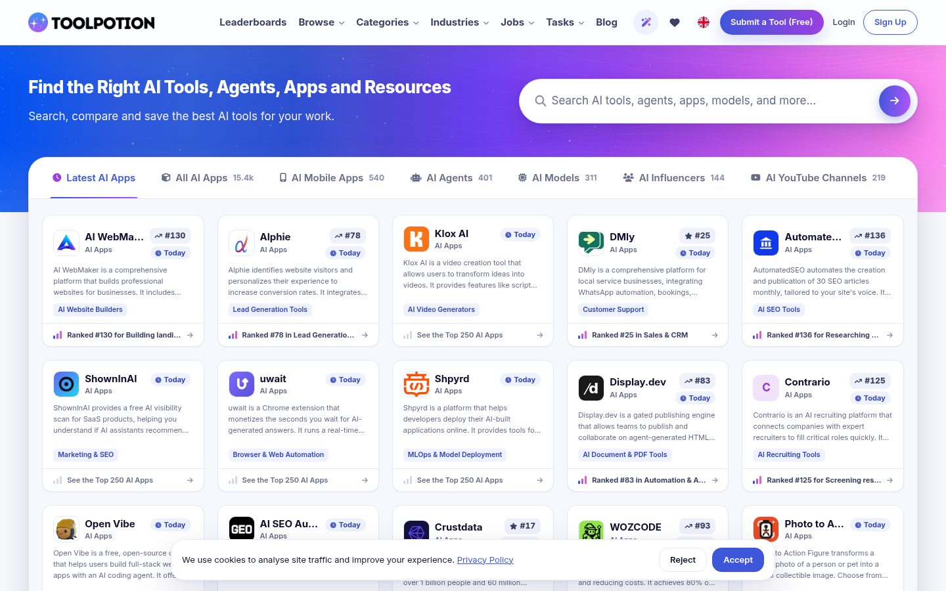Open Ranked #25 in Sales & CRM link

(x=648, y=335)
